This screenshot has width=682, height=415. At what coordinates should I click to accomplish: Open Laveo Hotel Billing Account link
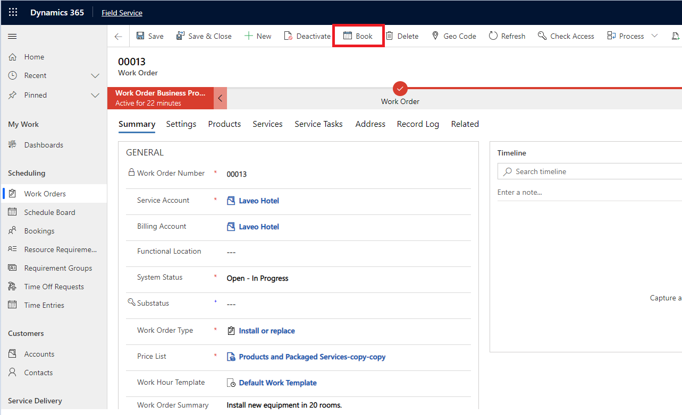pyautogui.click(x=259, y=227)
